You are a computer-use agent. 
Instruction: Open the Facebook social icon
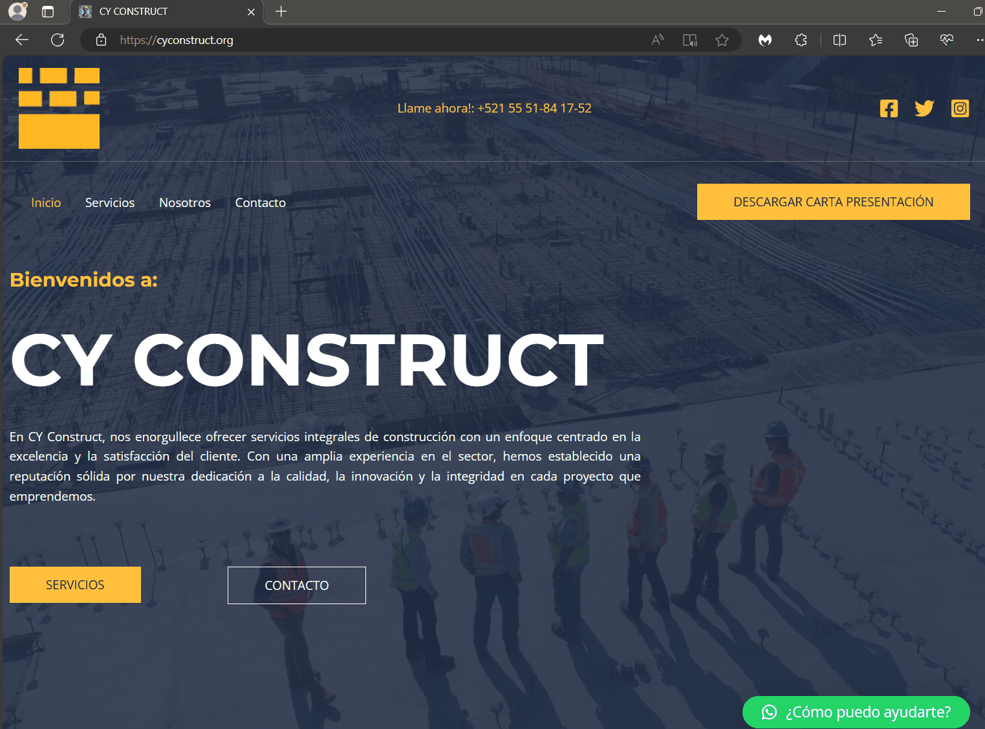889,109
